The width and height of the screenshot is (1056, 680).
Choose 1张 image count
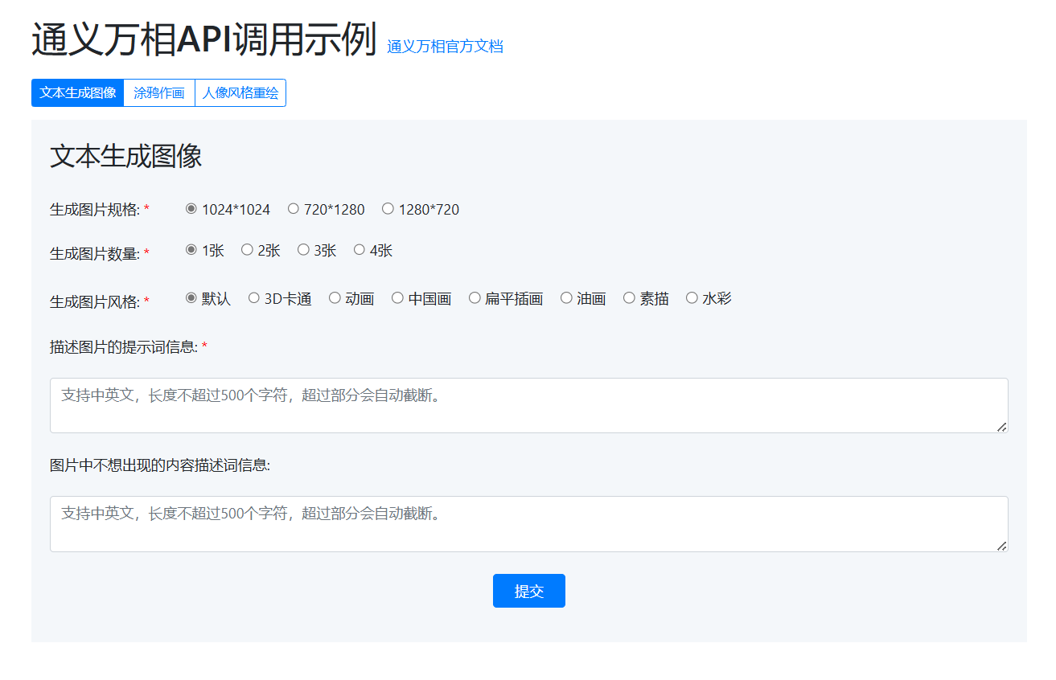191,250
